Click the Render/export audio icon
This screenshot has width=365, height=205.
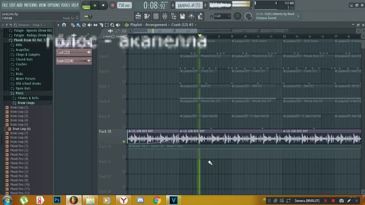192,16
